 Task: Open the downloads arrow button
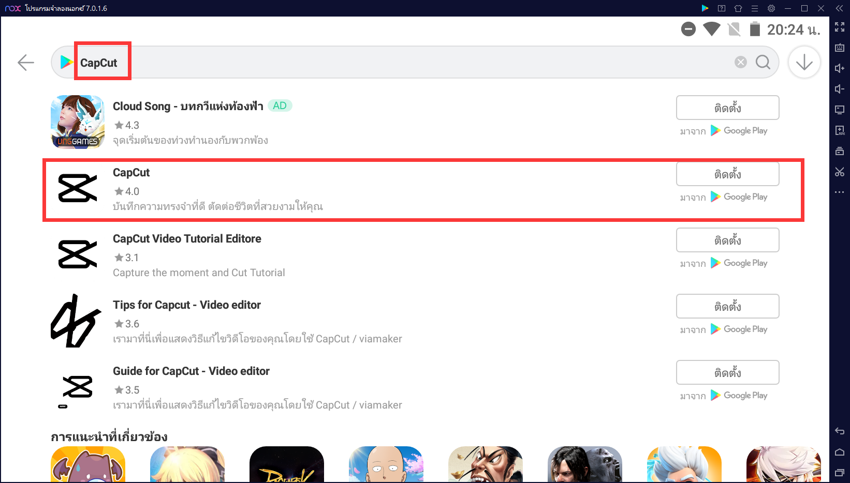[x=804, y=63]
